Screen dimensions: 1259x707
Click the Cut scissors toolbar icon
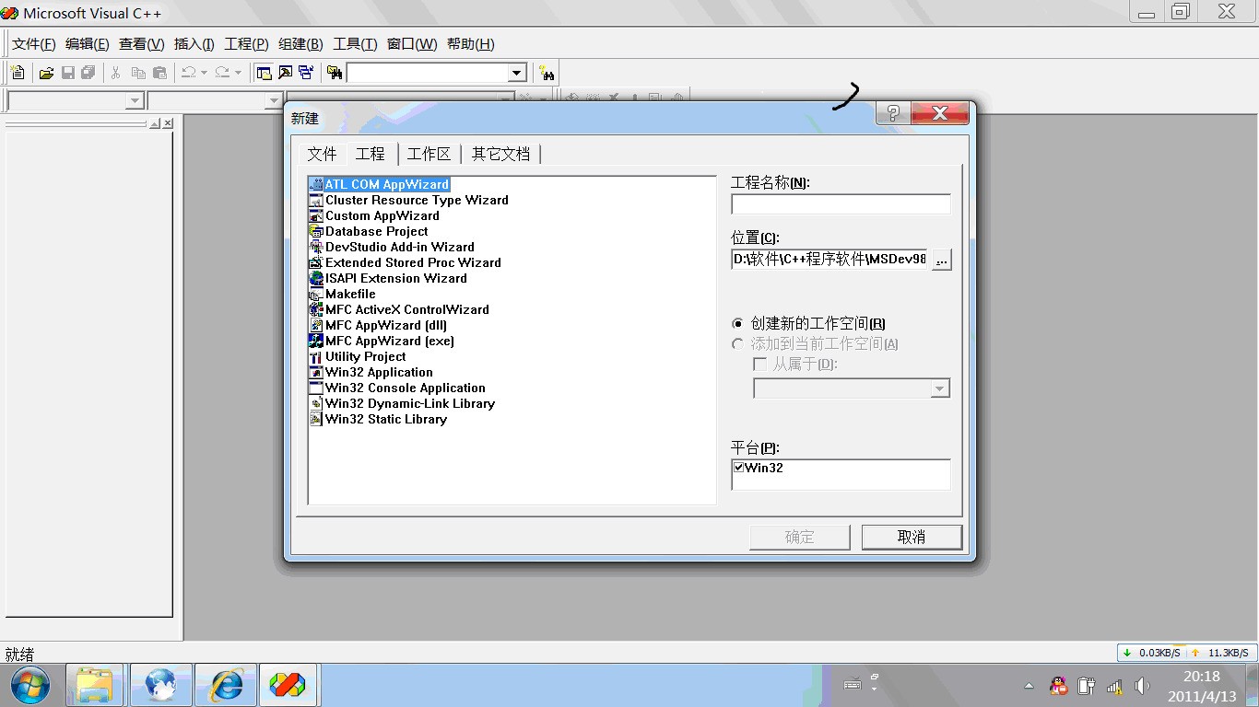click(116, 73)
